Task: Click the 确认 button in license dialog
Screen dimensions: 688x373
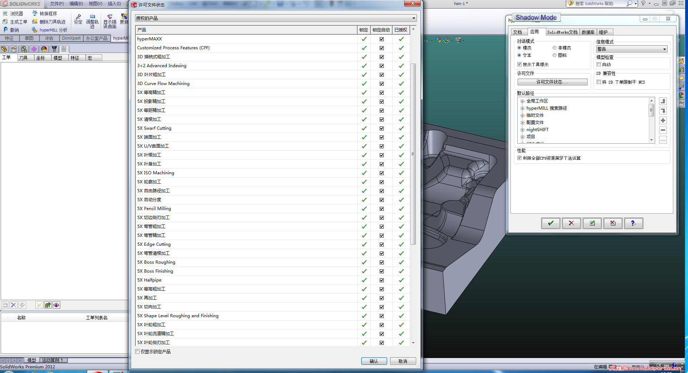Action: tap(374, 361)
